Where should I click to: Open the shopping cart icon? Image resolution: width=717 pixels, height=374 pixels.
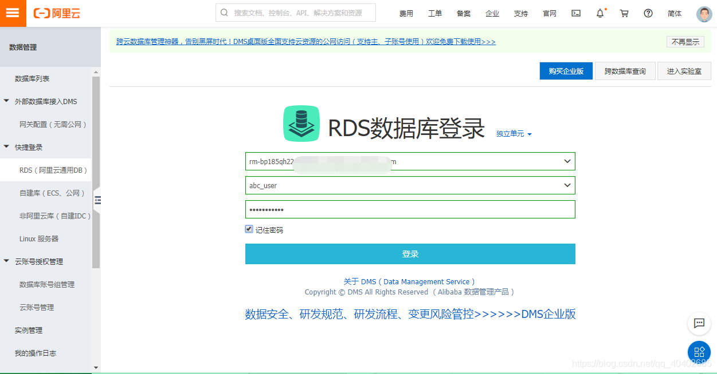624,13
